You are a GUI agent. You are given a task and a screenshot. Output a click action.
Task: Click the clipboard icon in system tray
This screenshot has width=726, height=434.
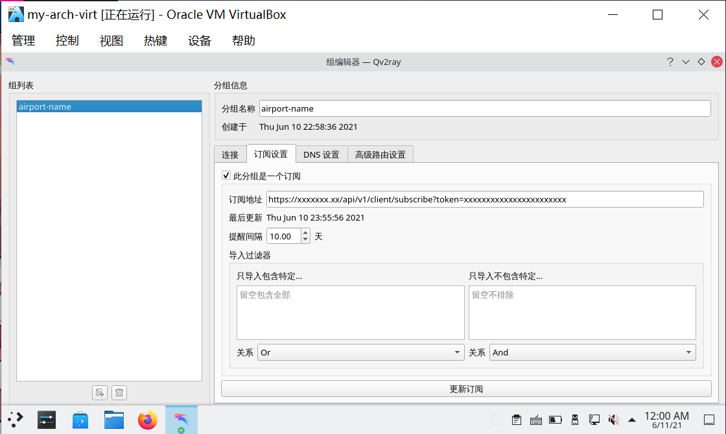(517, 420)
